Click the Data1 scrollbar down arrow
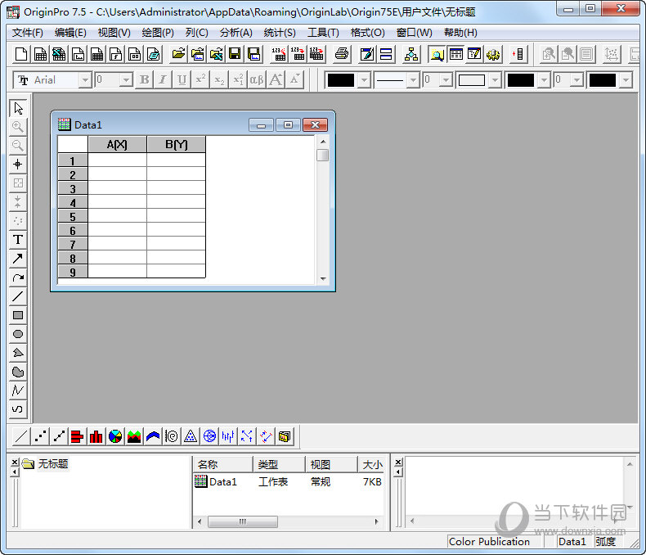646x555 pixels. pos(323,279)
